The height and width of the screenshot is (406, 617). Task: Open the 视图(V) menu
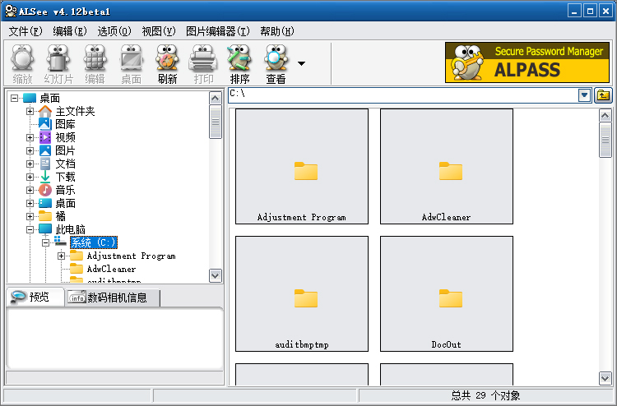(x=159, y=31)
